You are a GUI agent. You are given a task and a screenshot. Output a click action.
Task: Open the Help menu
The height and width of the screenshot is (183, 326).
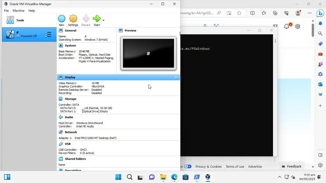coord(32,11)
